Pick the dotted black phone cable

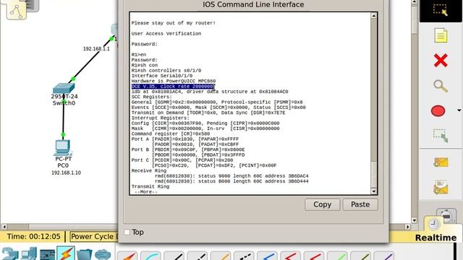pos(244,256)
